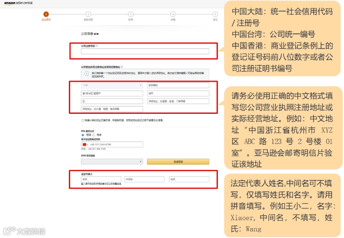Select the 电话 phone call radio button
This screenshot has width=344, height=238.
93,135
